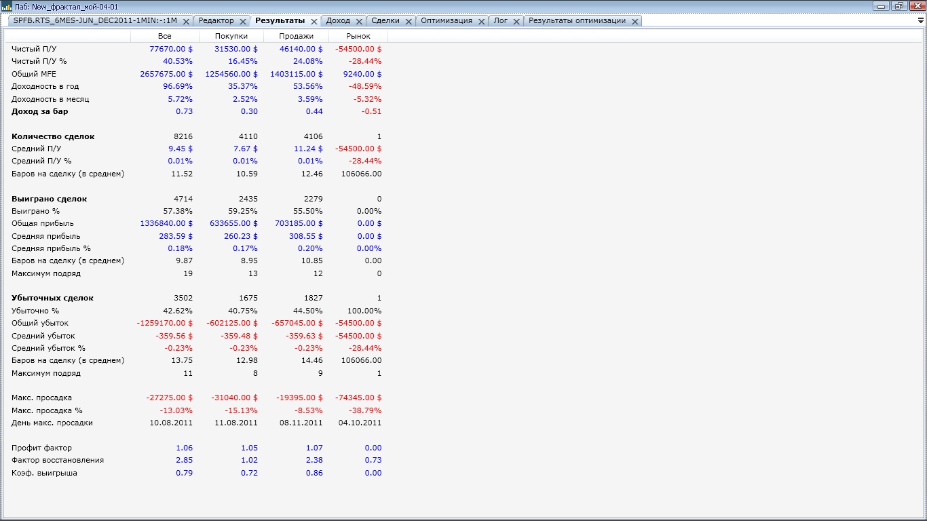Image resolution: width=927 pixels, height=521 pixels.
Task: Click the Все column header
Action: pos(164,36)
